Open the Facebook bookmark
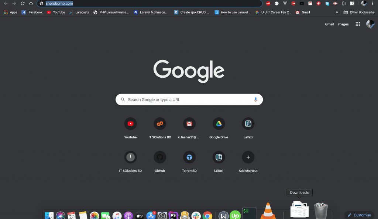 click(x=32, y=12)
